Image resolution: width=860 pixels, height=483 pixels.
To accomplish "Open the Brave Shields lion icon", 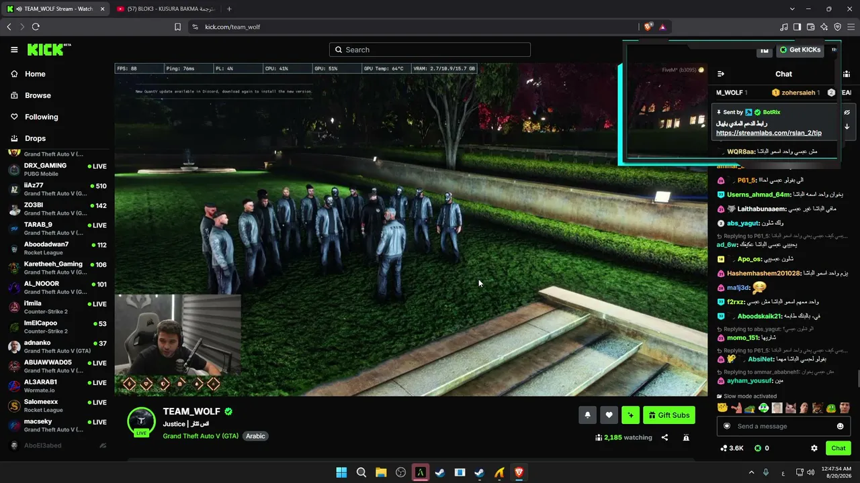I will (648, 27).
